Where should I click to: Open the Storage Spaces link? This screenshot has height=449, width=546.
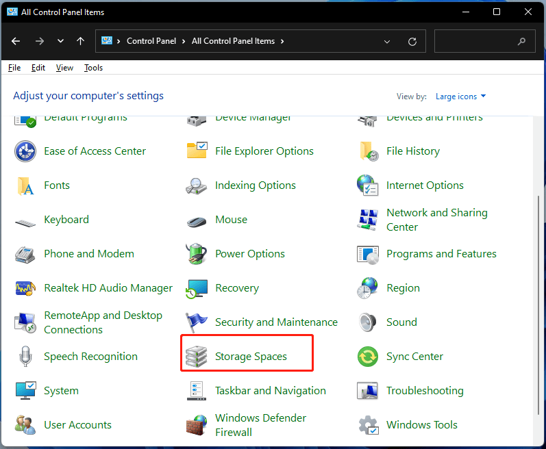tap(251, 357)
